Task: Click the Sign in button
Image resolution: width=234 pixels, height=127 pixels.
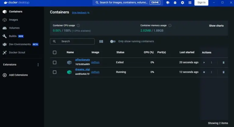Action: pyautogui.click(x=201, y=2)
